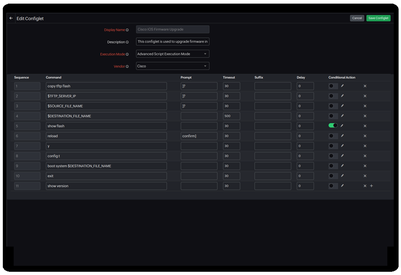Click the Prompt field containing confirm]

point(199,136)
